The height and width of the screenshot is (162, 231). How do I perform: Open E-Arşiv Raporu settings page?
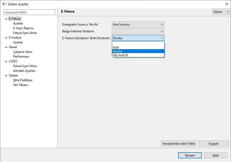coord(23,28)
